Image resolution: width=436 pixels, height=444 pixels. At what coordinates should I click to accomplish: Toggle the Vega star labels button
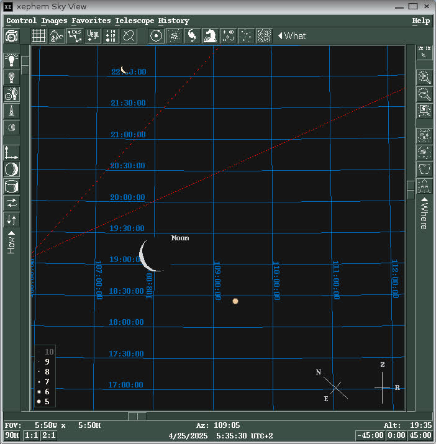click(x=93, y=36)
